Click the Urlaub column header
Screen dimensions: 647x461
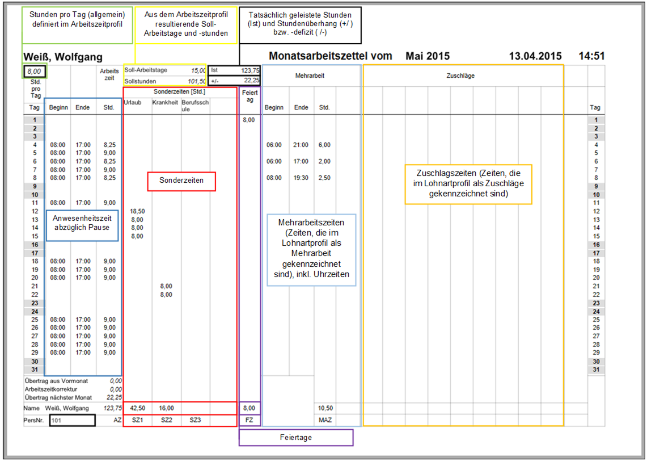pyautogui.click(x=132, y=102)
